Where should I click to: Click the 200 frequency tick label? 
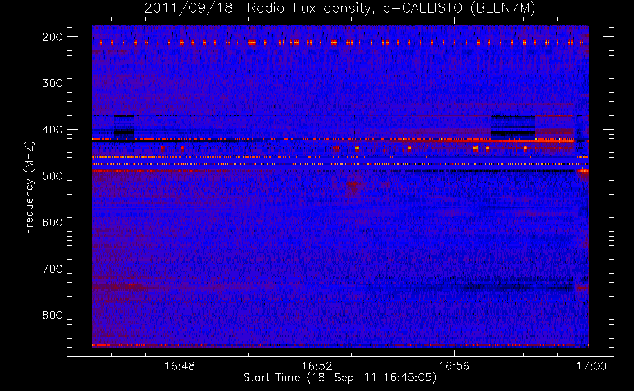tap(52, 37)
